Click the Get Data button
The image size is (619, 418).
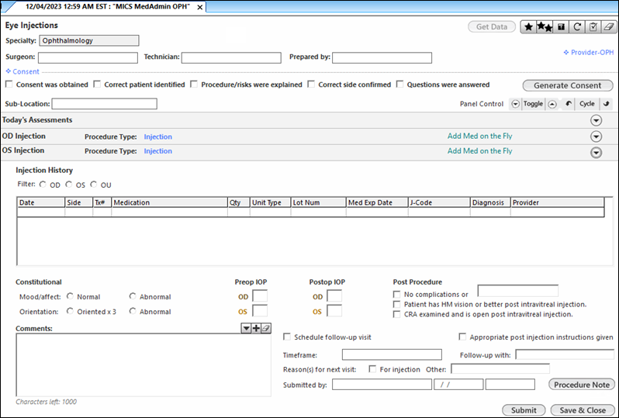point(492,27)
